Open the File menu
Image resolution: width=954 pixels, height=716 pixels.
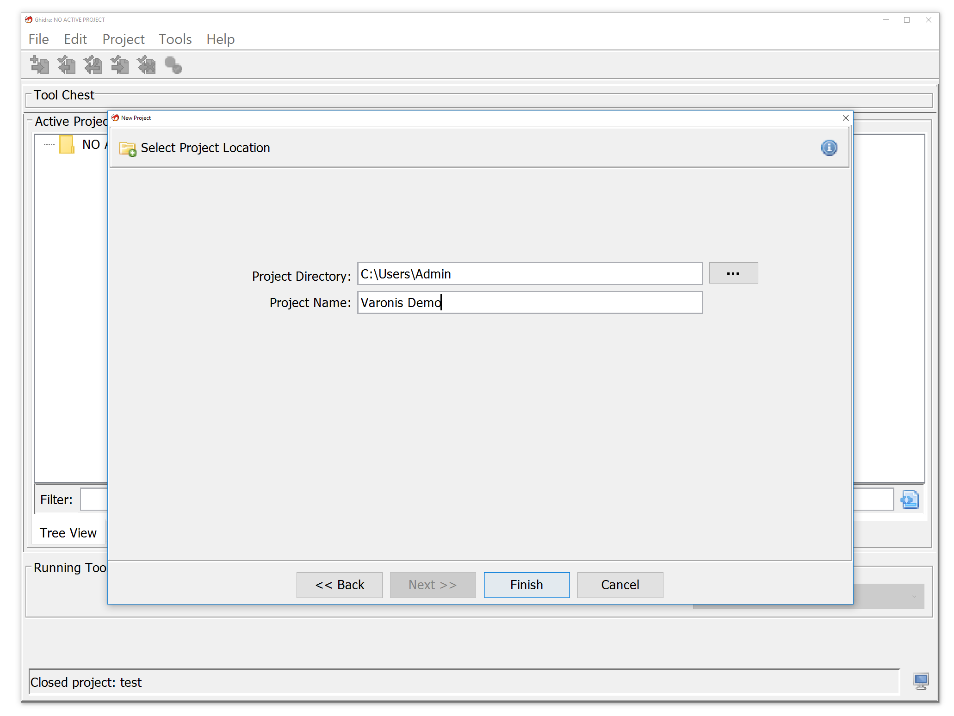pos(38,39)
